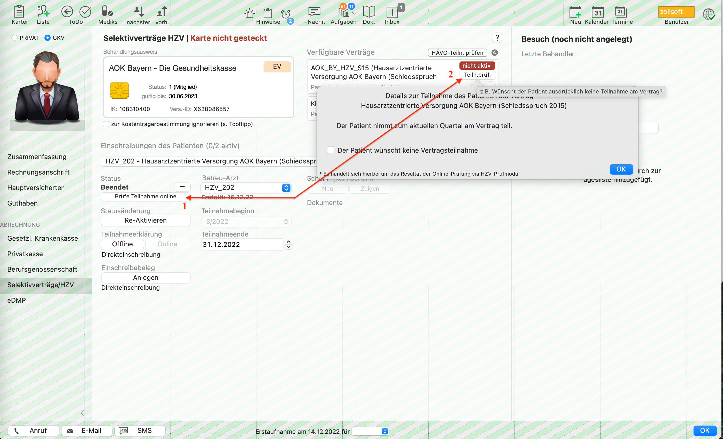This screenshot has width=723, height=439.
Task: Open +Nachr. message icon
Action: pos(314,12)
